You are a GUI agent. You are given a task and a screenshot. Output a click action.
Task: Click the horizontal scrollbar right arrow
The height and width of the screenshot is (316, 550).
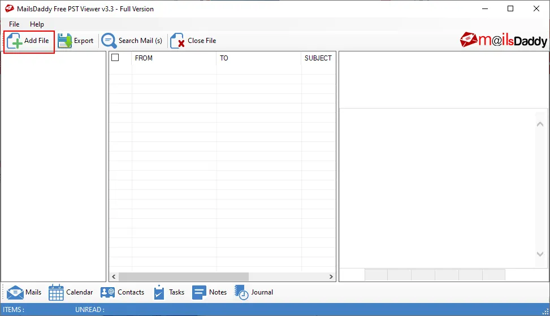coord(331,277)
